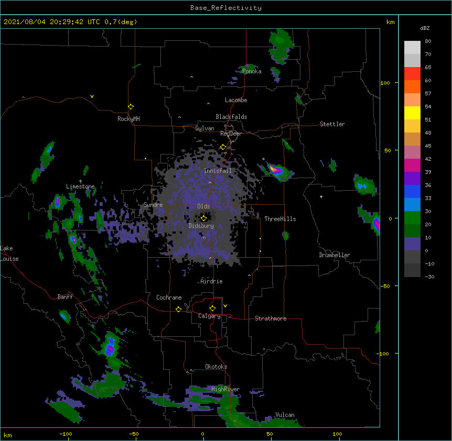Image resolution: width=452 pixels, height=441 pixels.
Task: Select the blue 33–36 dBZ legend swatch
Action: (412, 191)
